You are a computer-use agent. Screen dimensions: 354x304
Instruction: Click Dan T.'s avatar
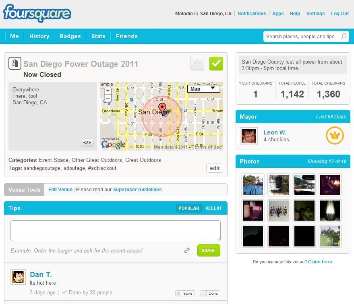[18, 277]
